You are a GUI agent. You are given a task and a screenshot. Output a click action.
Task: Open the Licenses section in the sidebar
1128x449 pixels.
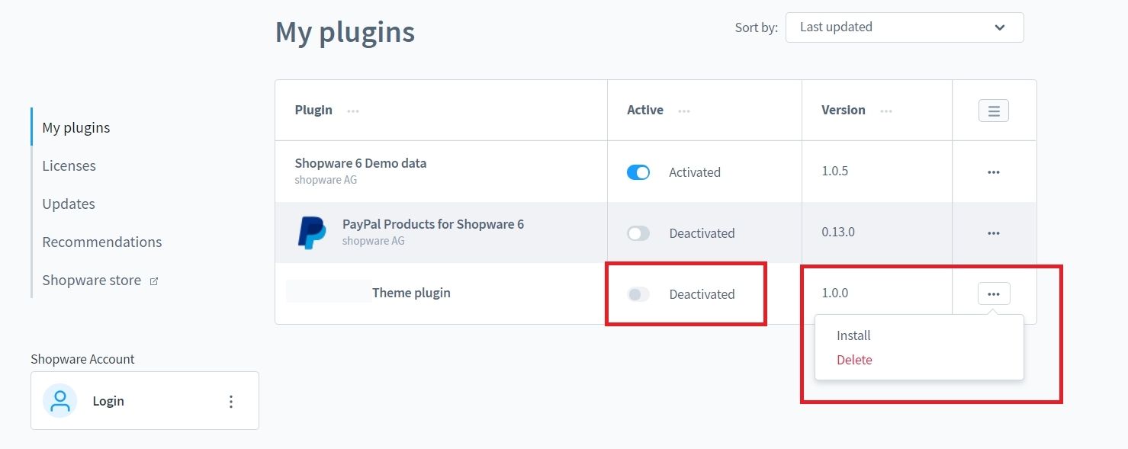click(x=69, y=165)
